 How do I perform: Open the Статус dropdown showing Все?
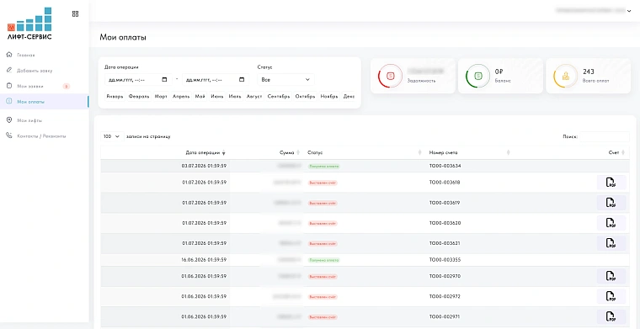click(285, 80)
